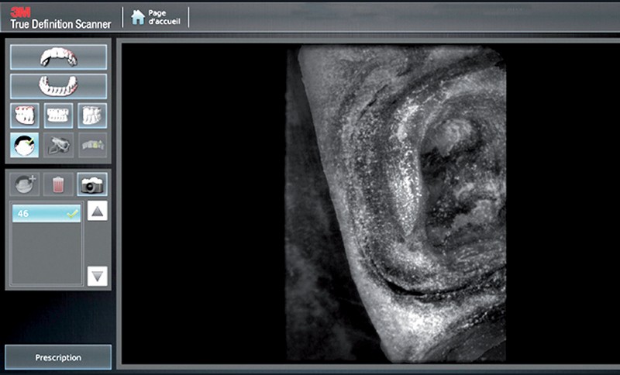This screenshot has height=375, width=620.
Task: Add a new scan with plus icon
Action: 25,184
